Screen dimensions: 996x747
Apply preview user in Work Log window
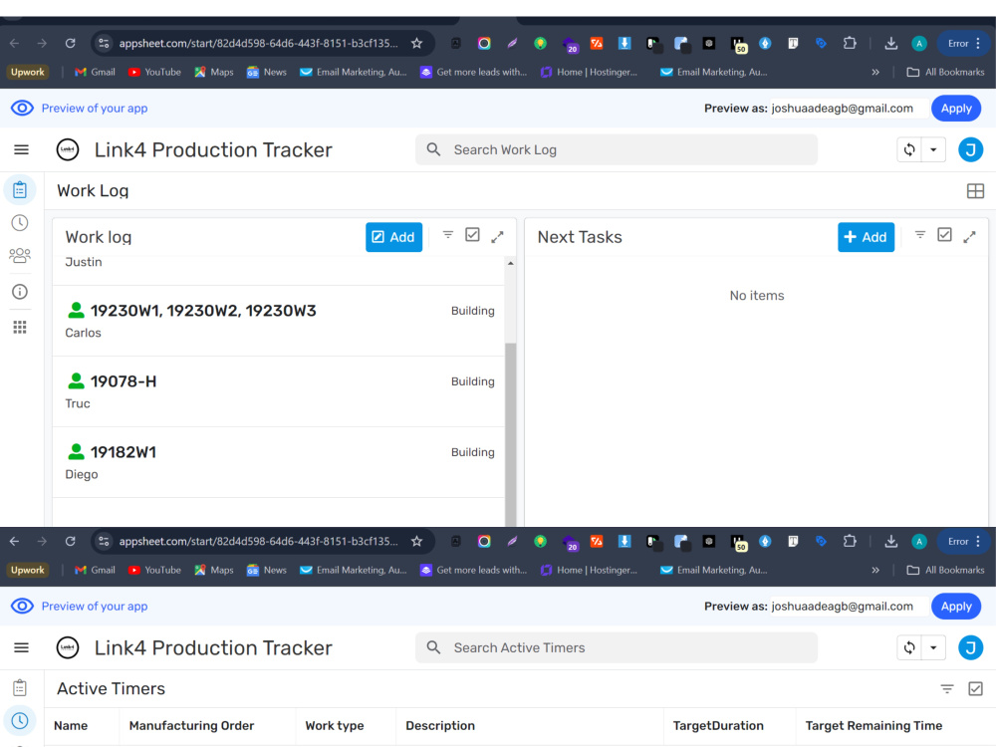[956, 108]
